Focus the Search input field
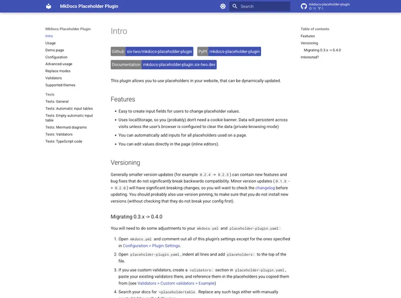This screenshot has height=298, width=401. pyautogui.click(x=260, y=6)
